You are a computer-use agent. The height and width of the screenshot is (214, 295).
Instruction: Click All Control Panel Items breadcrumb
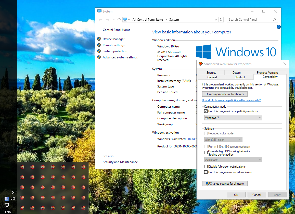coord(148,20)
